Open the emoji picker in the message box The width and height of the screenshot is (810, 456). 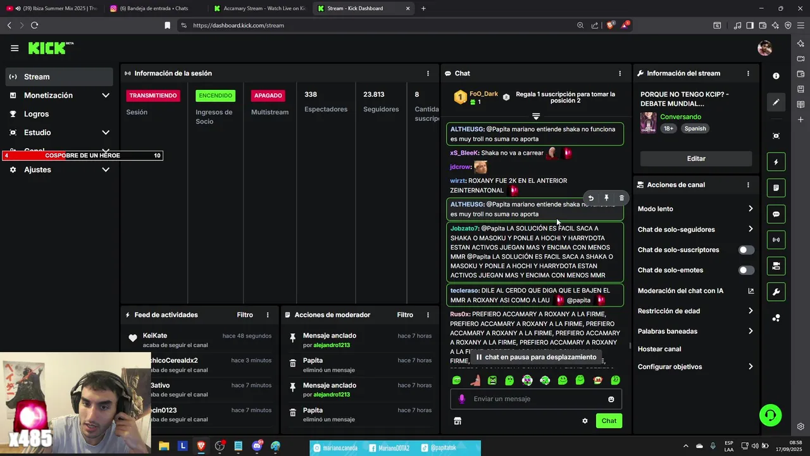[611, 399]
